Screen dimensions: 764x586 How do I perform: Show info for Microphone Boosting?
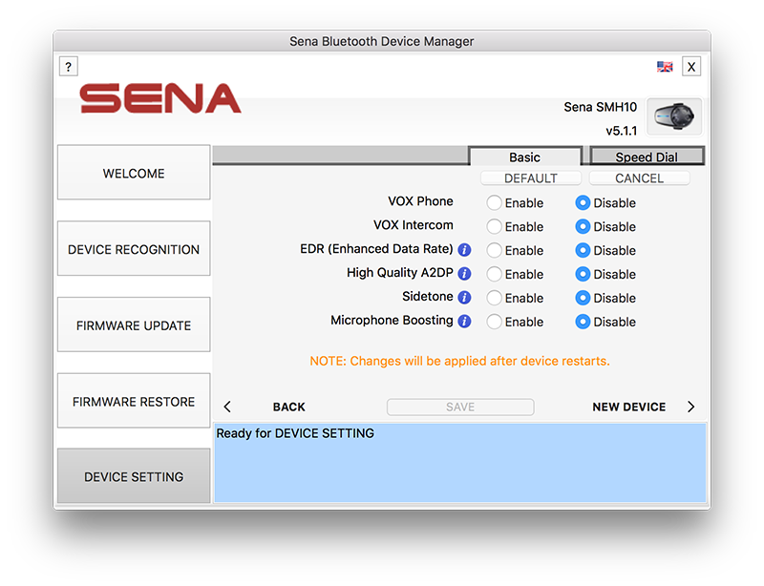(465, 321)
